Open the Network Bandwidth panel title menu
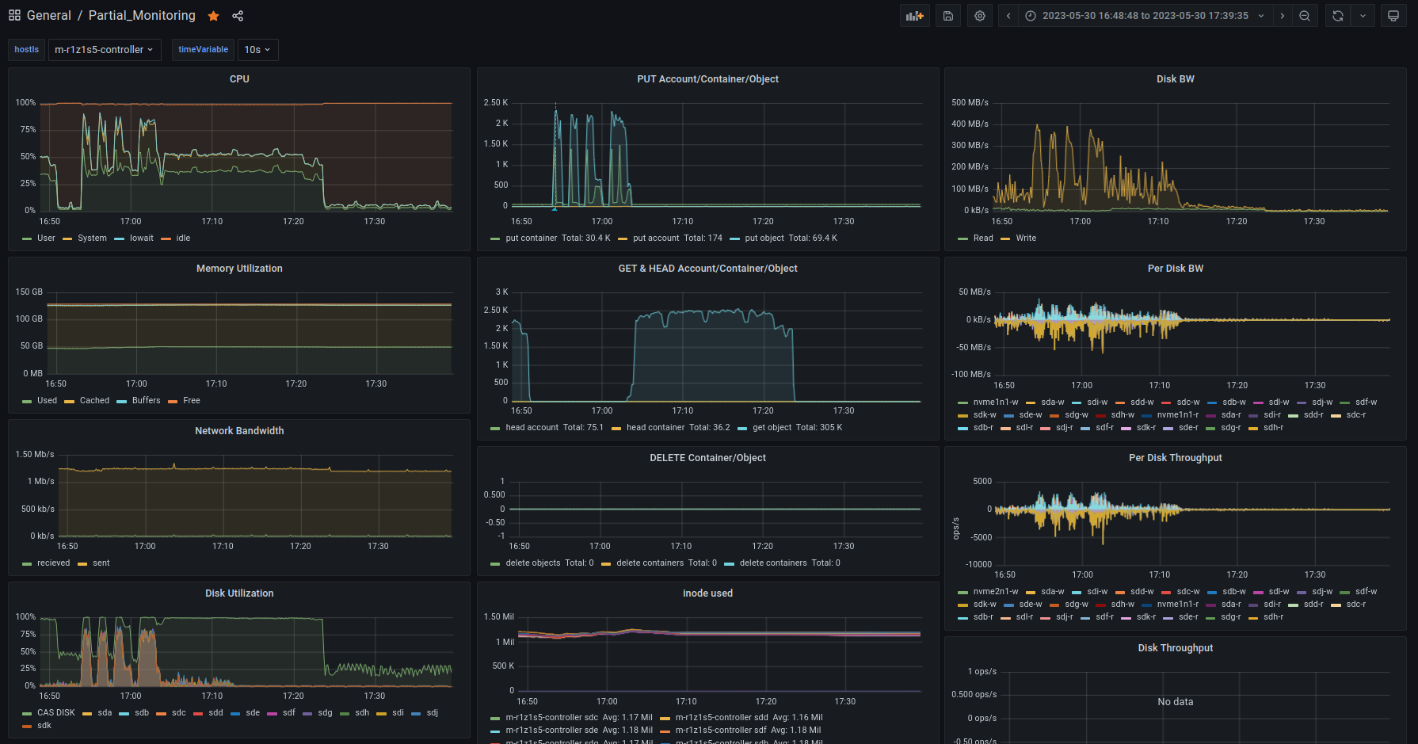This screenshot has height=744, width=1418. (x=239, y=431)
